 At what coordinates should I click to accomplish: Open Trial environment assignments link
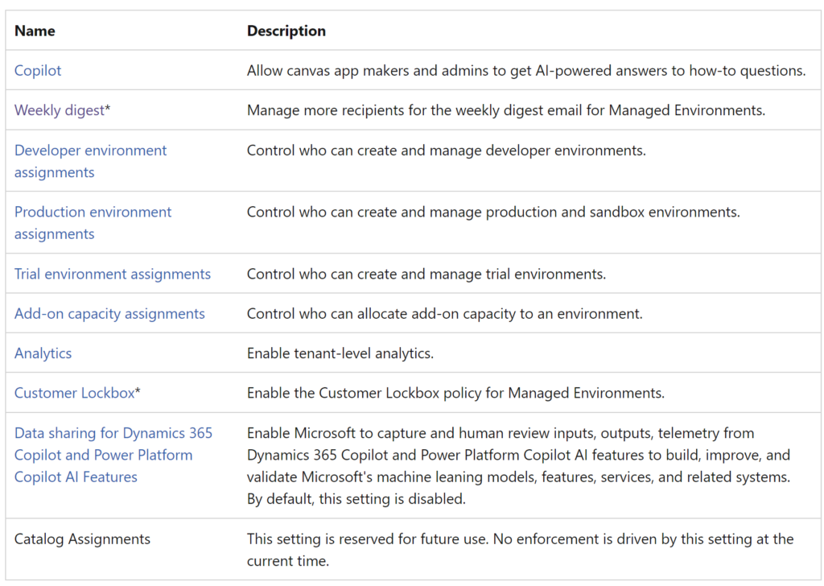coord(113,274)
